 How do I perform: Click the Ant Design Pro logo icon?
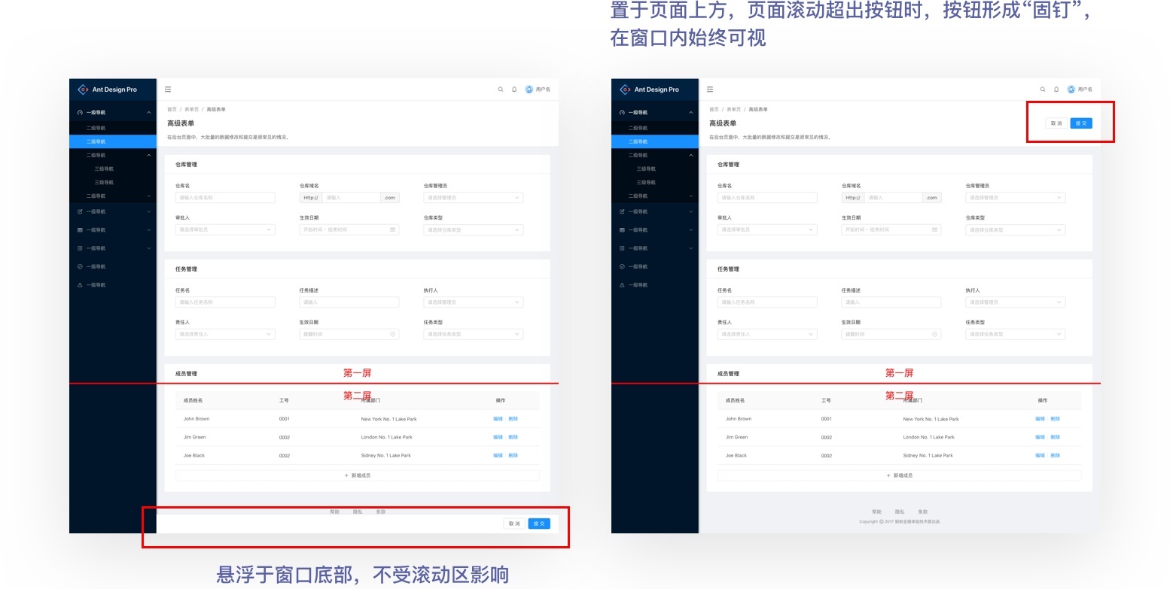point(83,90)
